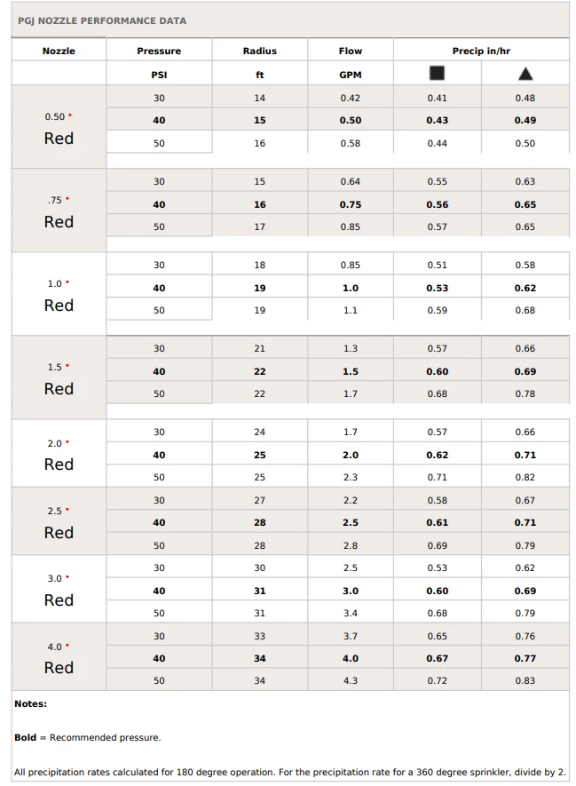
Task: Click the Nozzle column header
Action: click(59, 51)
